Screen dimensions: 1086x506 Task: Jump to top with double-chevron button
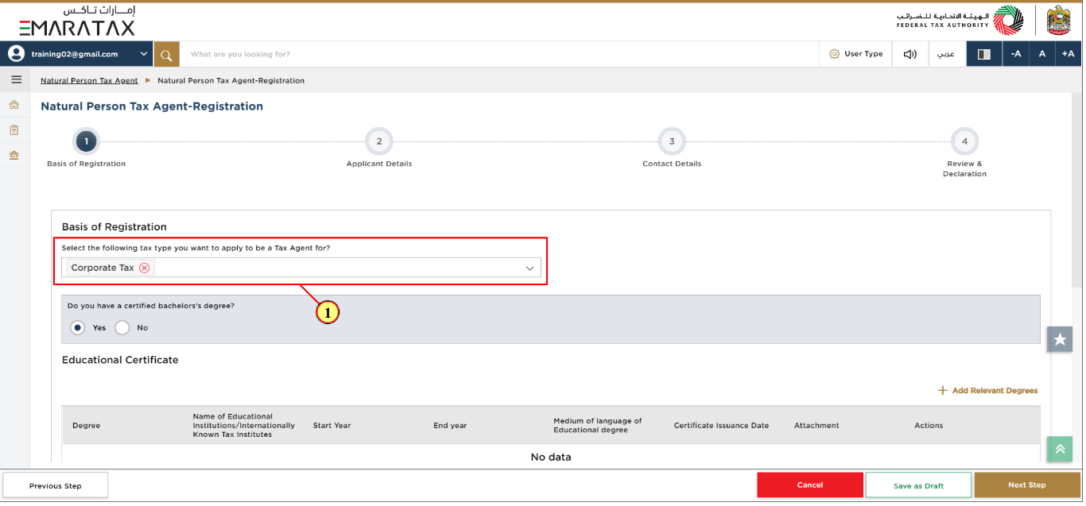[1060, 449]
